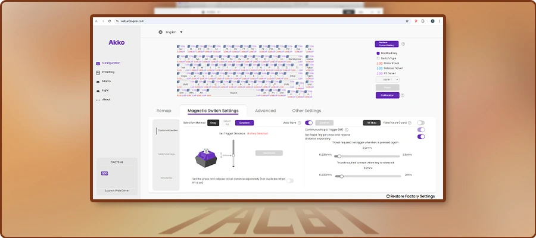The height and width of the screenshot is (238, 536).
Task: Select Switch Settings side tab
Action: click(x=167, y=154)
